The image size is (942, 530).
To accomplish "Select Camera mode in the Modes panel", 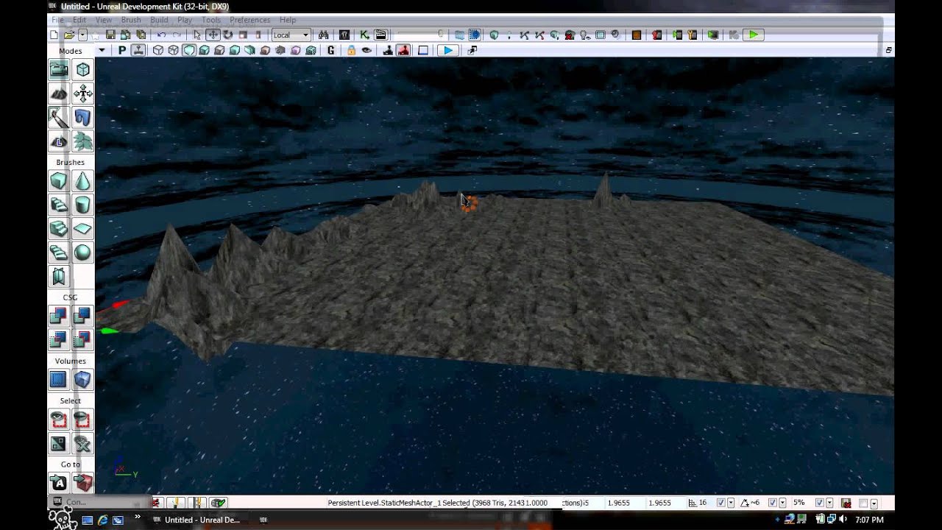I will 59,70.
